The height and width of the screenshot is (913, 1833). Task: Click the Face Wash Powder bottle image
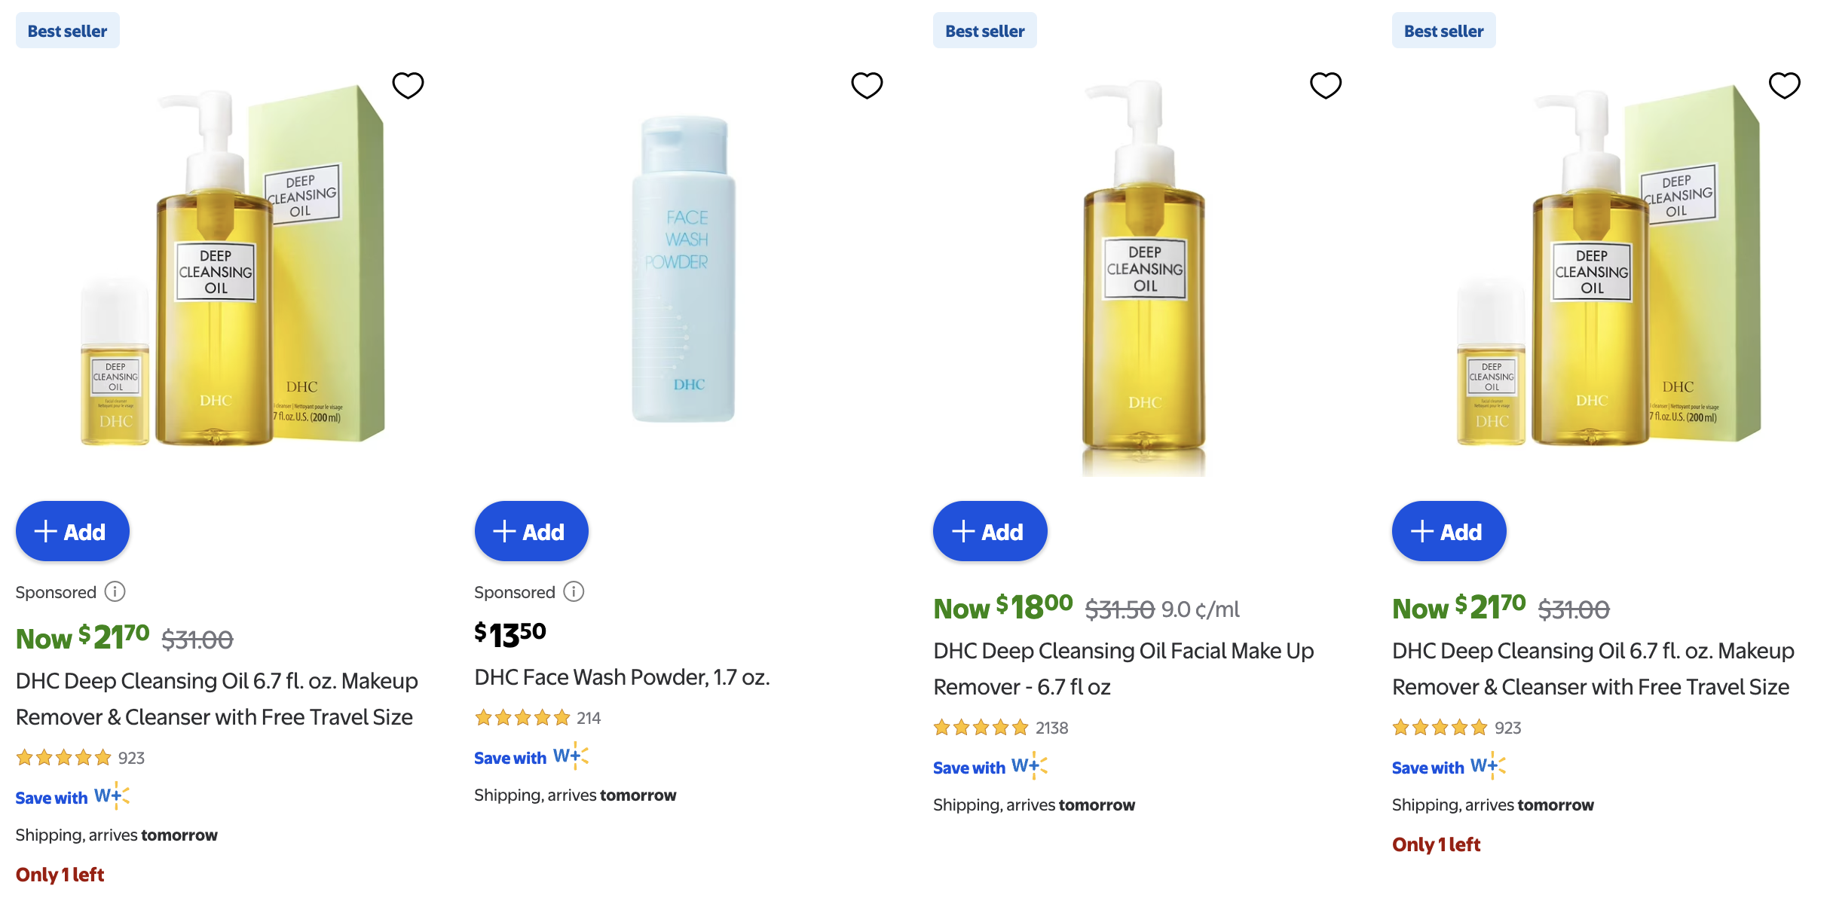pyautogui.click(x=683, y=269)
